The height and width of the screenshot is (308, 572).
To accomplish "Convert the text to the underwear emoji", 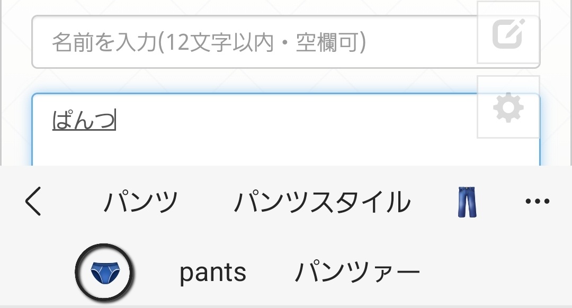I will click(x=104, y=273).
